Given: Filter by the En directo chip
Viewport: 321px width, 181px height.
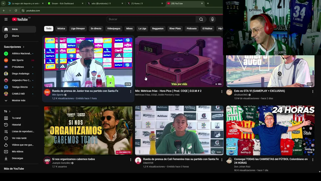Looking at the screenshot, I should (x=96, y=29).
